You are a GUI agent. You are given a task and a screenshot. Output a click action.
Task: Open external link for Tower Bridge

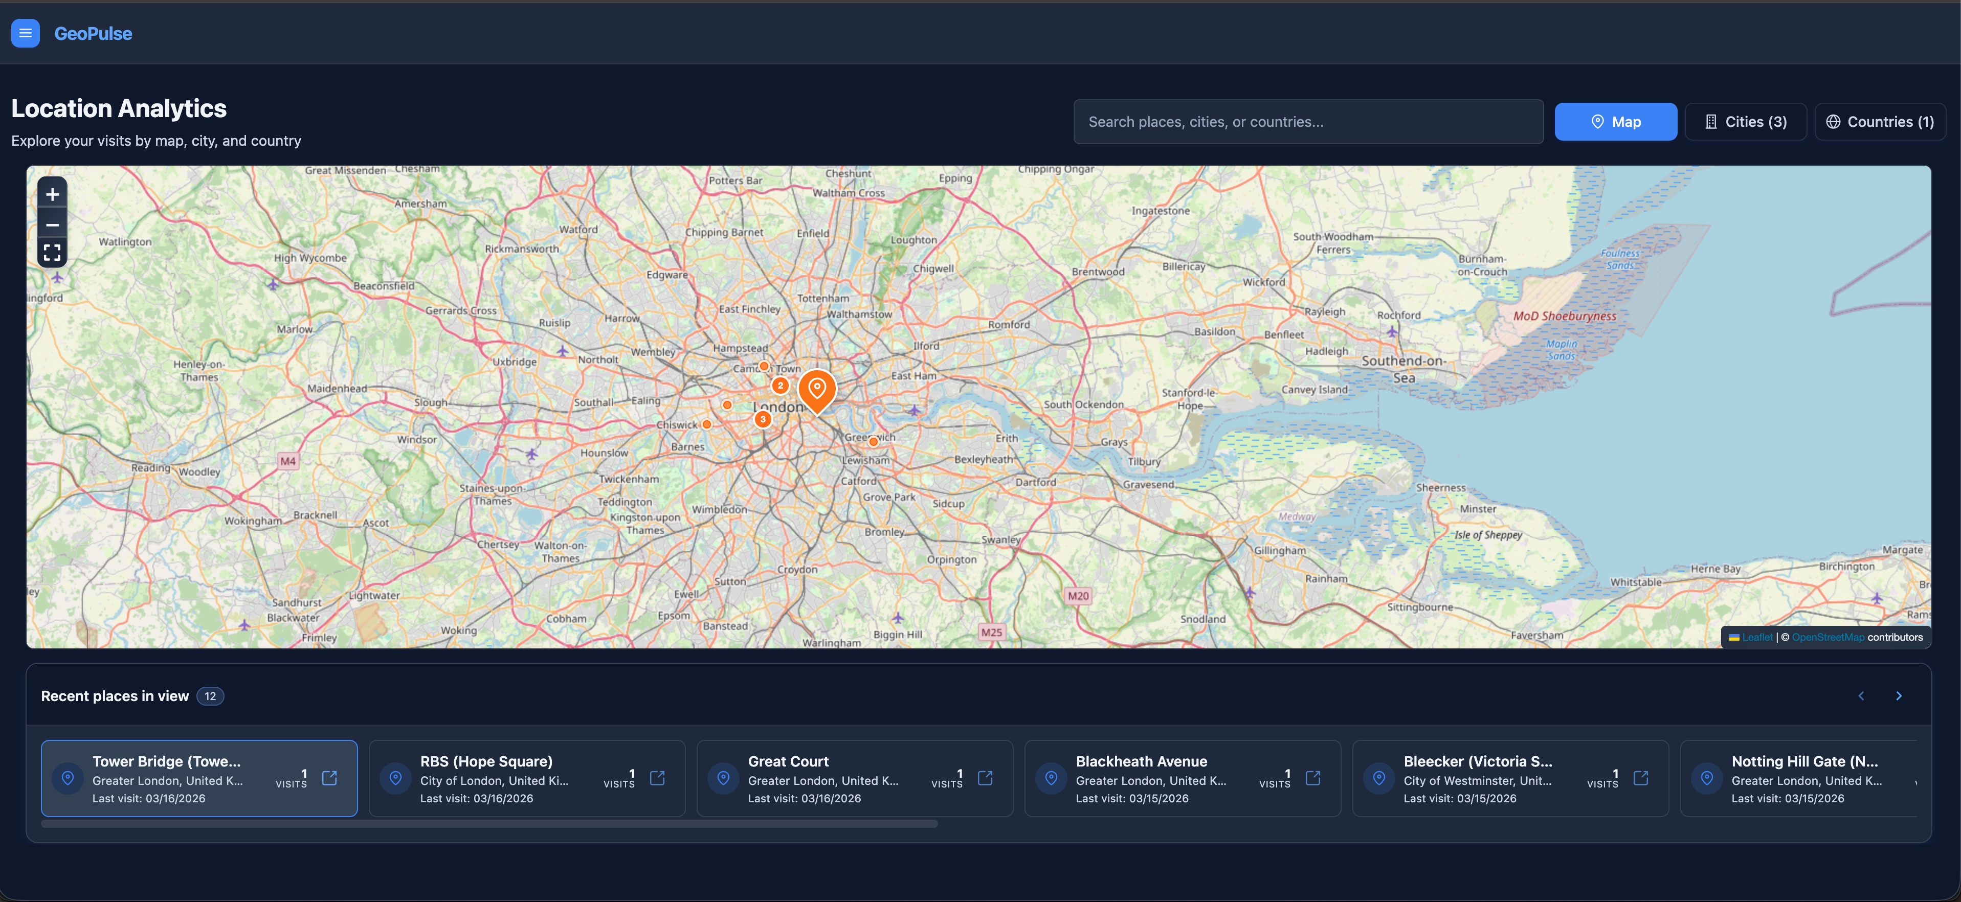(x=329, y=778)
